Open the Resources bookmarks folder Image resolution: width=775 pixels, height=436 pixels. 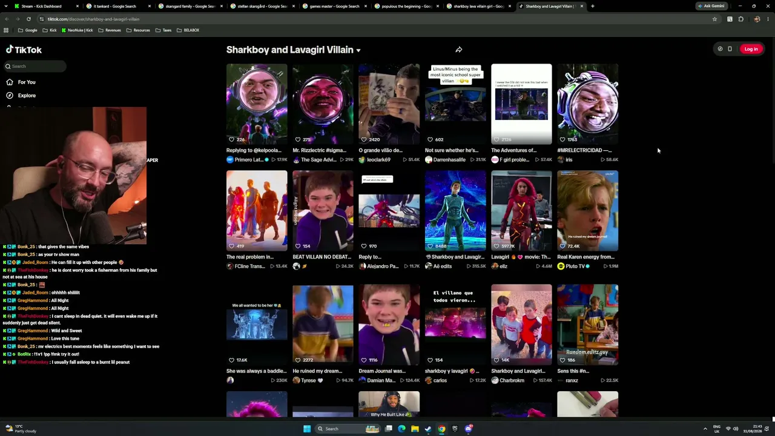138,30
